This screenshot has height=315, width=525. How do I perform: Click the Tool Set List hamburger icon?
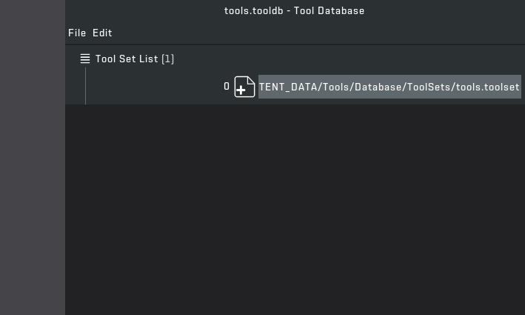click(85, 59)
